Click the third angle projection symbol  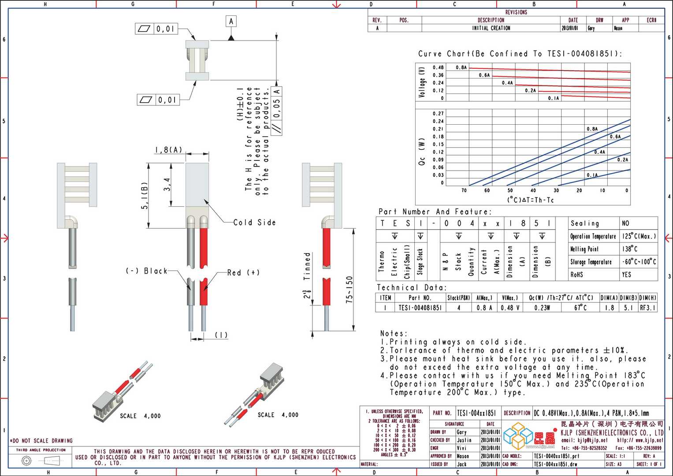pyautogui.click(x=41, y=461)
